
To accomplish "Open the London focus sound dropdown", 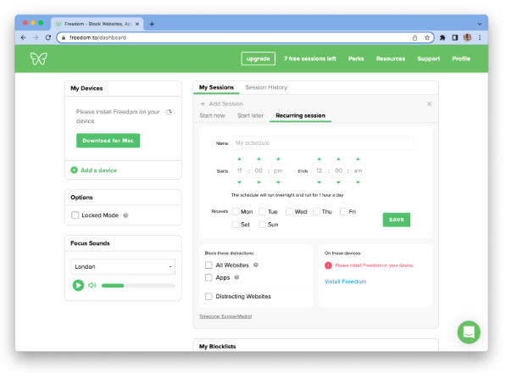I will tap(123, 266).
